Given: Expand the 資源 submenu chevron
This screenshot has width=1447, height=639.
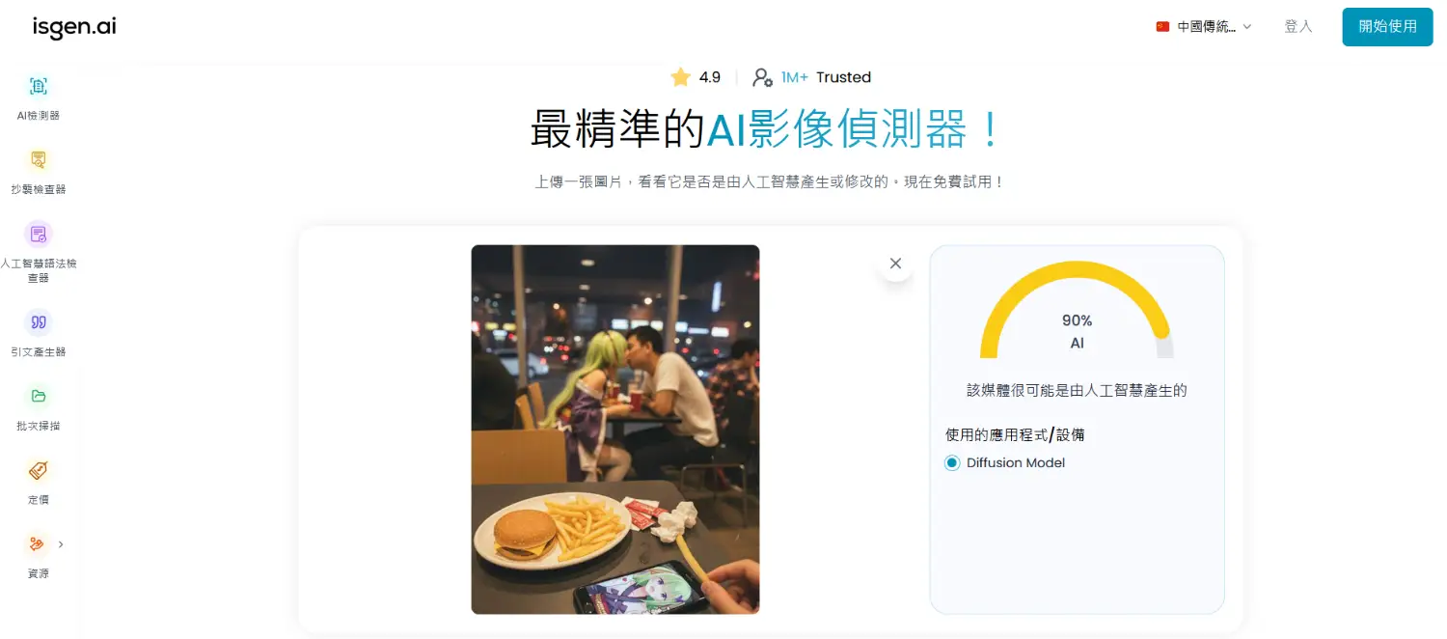Looking at the screenshot, I should point(61,544).
